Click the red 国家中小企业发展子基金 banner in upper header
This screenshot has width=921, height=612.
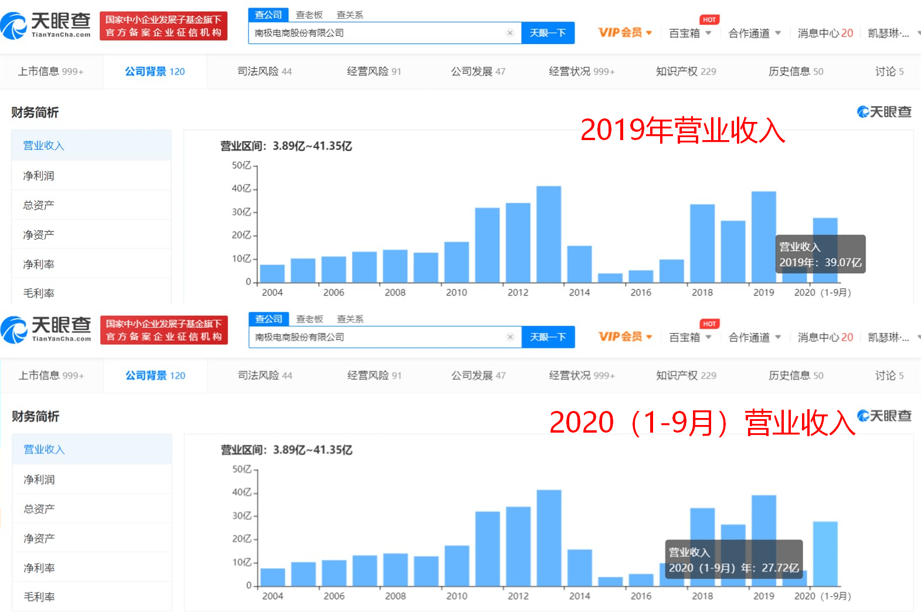164,26
